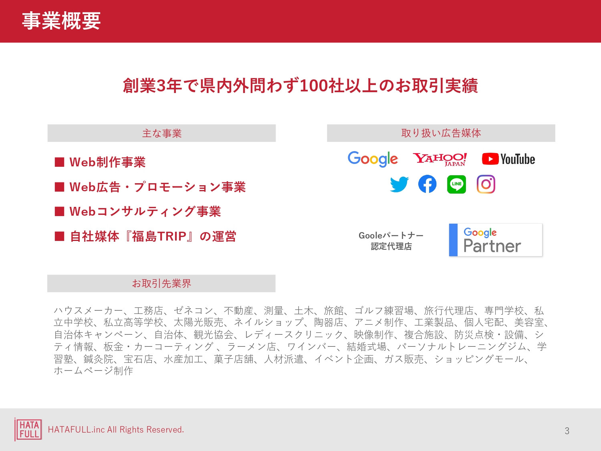Select the Google Partner badge
This screenshot has width=601, height=451.
pos(496,240)
